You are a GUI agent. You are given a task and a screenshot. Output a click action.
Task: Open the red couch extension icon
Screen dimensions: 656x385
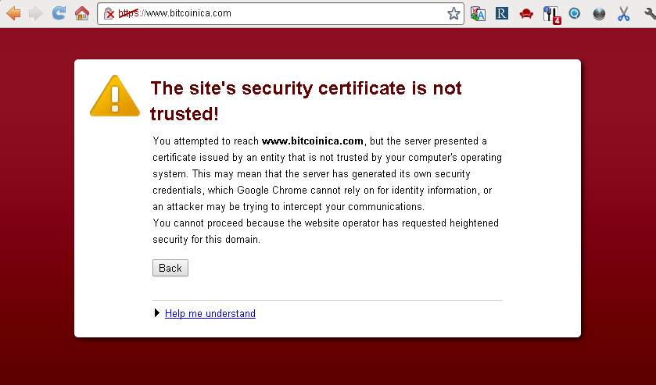[526, 14]
